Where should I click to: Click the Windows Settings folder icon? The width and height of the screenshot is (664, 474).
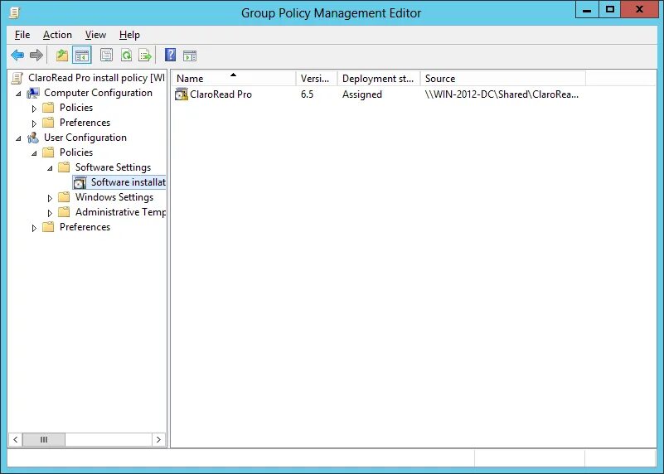click(x=64, y=197)
